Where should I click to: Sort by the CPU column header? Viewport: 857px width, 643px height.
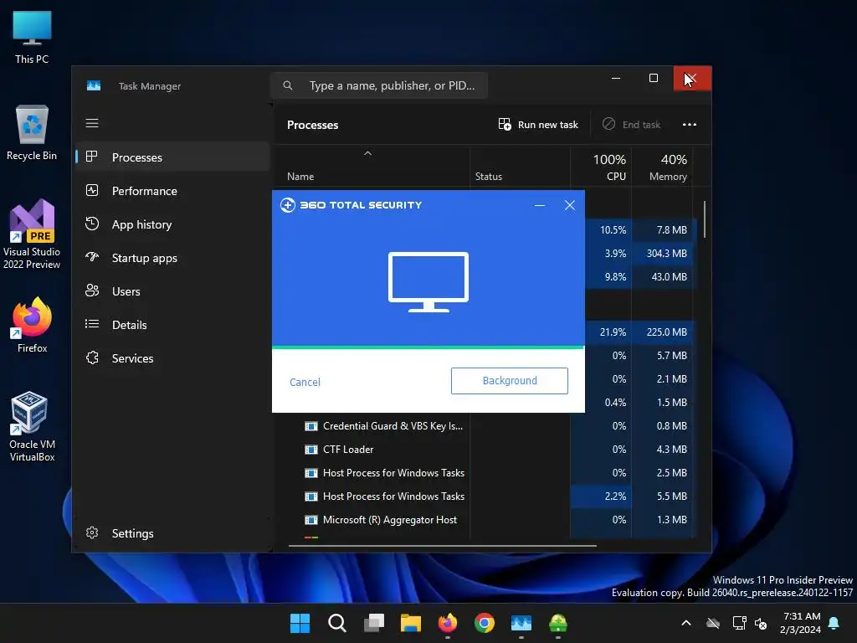pos(601,167)
